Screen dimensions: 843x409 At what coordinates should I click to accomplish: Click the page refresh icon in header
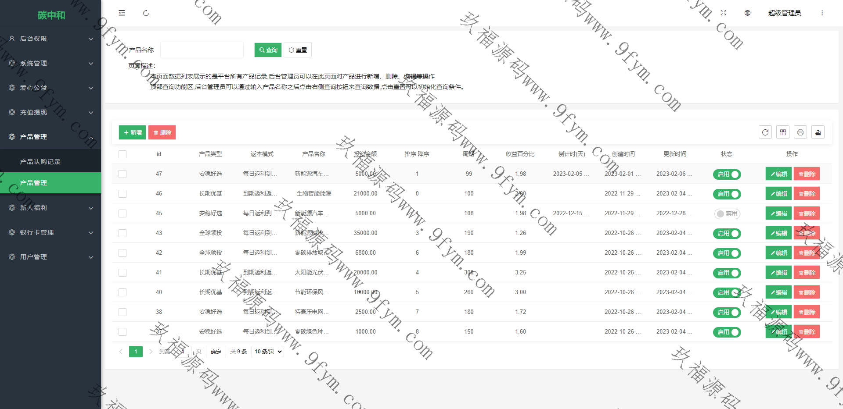[x=146, y=13]
